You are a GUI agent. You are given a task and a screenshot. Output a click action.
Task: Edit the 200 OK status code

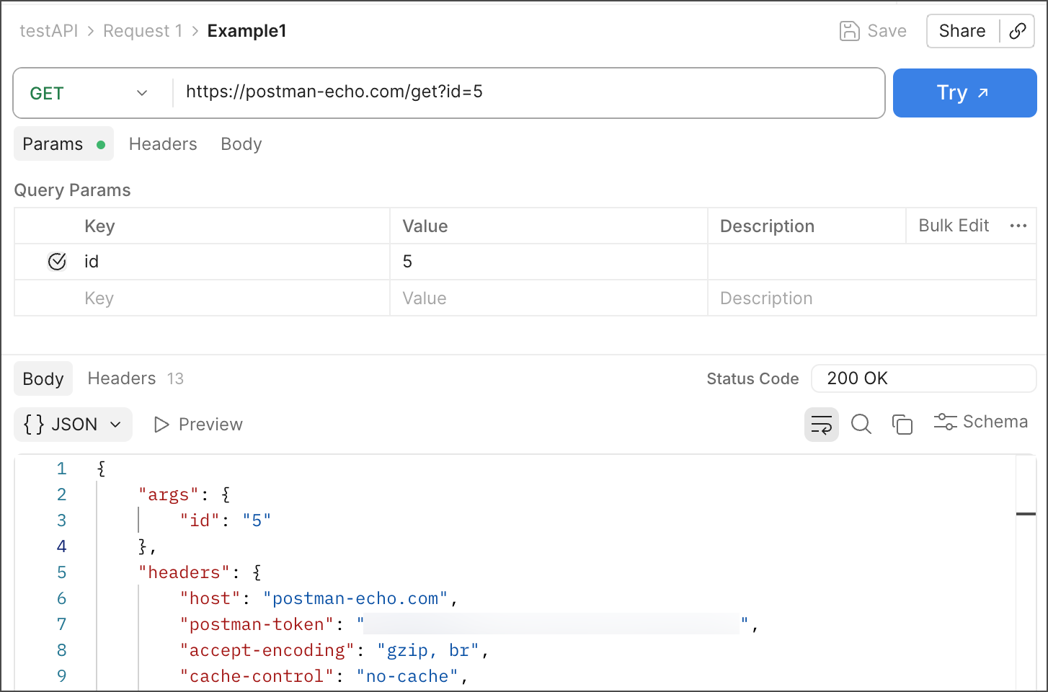tap(924, 378)
